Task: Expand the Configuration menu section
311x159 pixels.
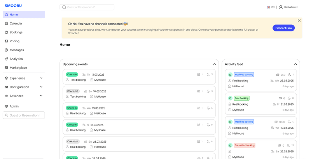Action: [x=41, y=87]
